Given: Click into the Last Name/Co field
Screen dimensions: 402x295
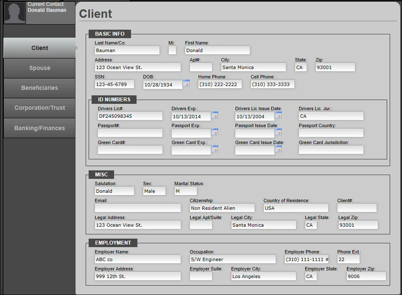Looking at the screenshot, I should [x=126, y=50].
